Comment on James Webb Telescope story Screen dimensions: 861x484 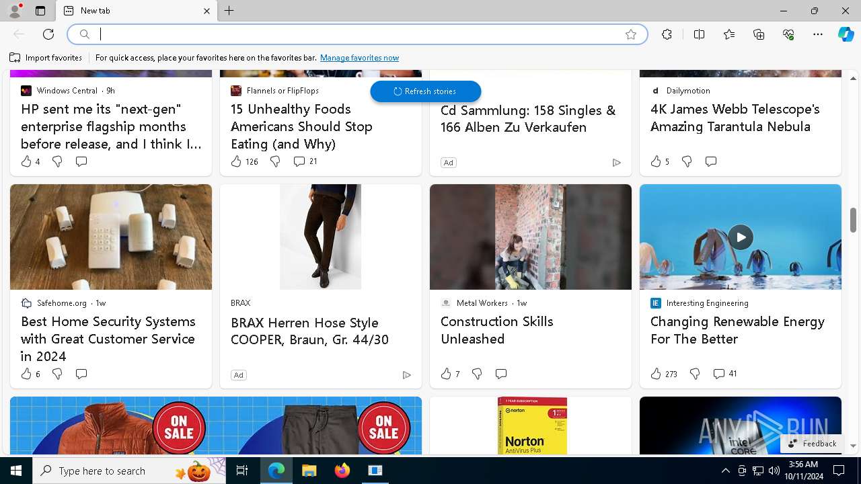[711, 161]
